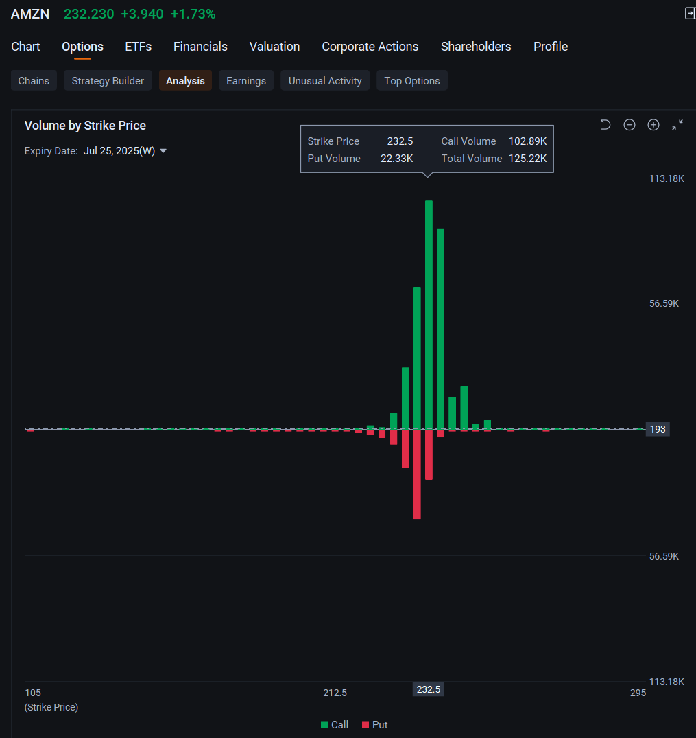The width and height of the screenshot is (696, 738).
Task: Open Strategy Builder
Action: [108, 80]
